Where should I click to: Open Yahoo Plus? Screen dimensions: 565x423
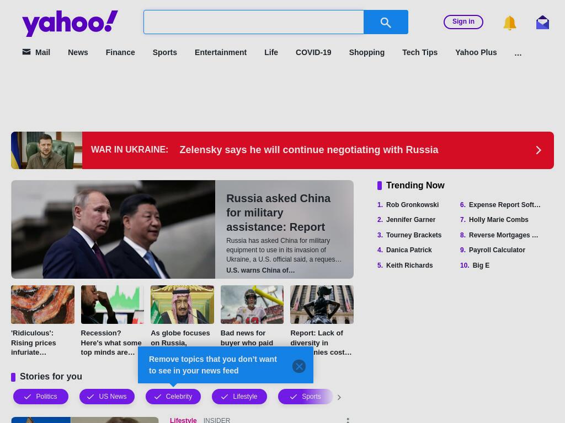476,52
